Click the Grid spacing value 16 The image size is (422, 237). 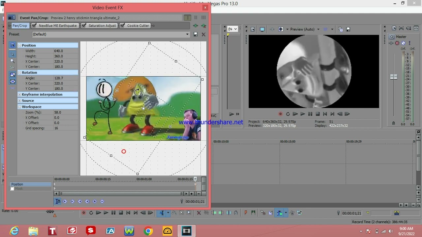(66, 128)
